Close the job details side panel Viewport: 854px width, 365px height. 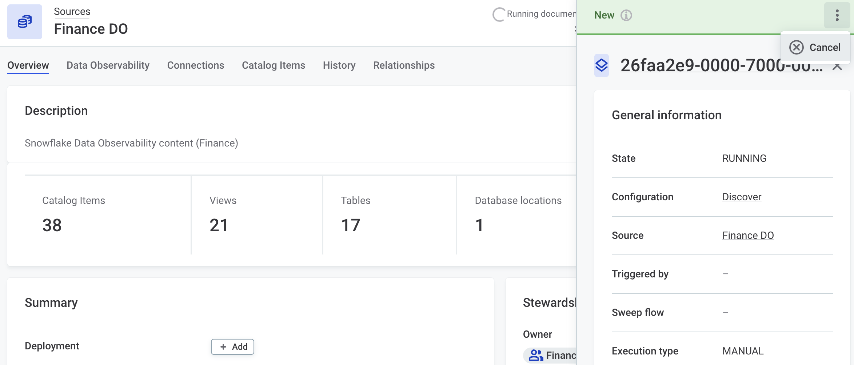[838, 67]
